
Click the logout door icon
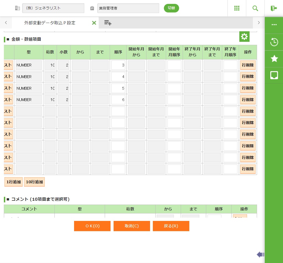tap(274, 8)
